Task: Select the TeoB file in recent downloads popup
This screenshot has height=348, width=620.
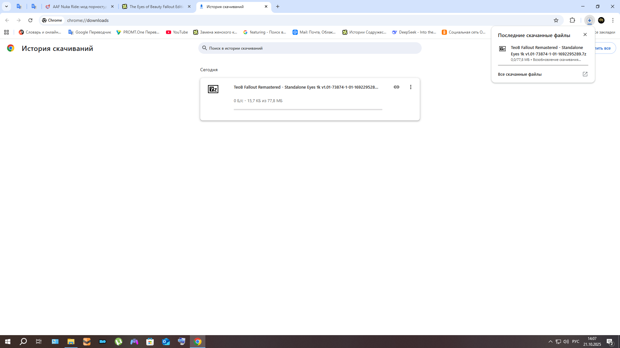Action: pos(543,53)
